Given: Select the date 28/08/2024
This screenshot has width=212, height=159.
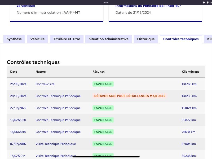Looking at the screenshot, I should [18, 96].
